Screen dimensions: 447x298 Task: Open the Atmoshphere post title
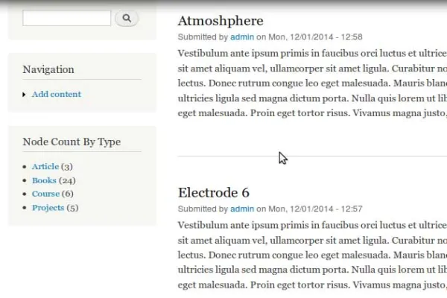(221, 21)
